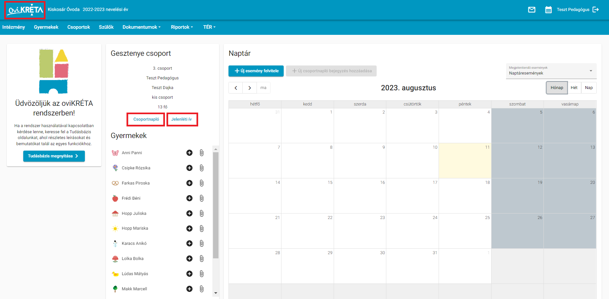Click Teszt Pedagógus user name
The height and width of the screenshot is (299, 609).
(x=573, y=10)
